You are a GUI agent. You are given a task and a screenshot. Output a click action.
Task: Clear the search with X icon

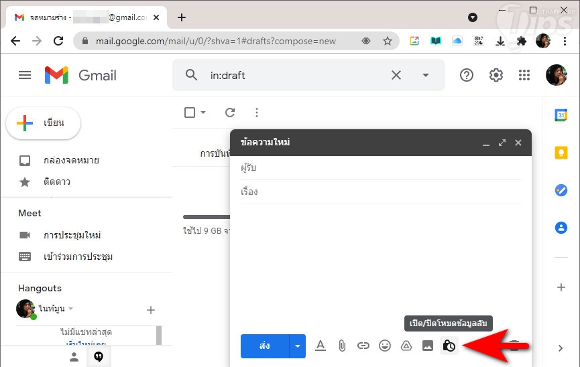(x=396, y=75)
